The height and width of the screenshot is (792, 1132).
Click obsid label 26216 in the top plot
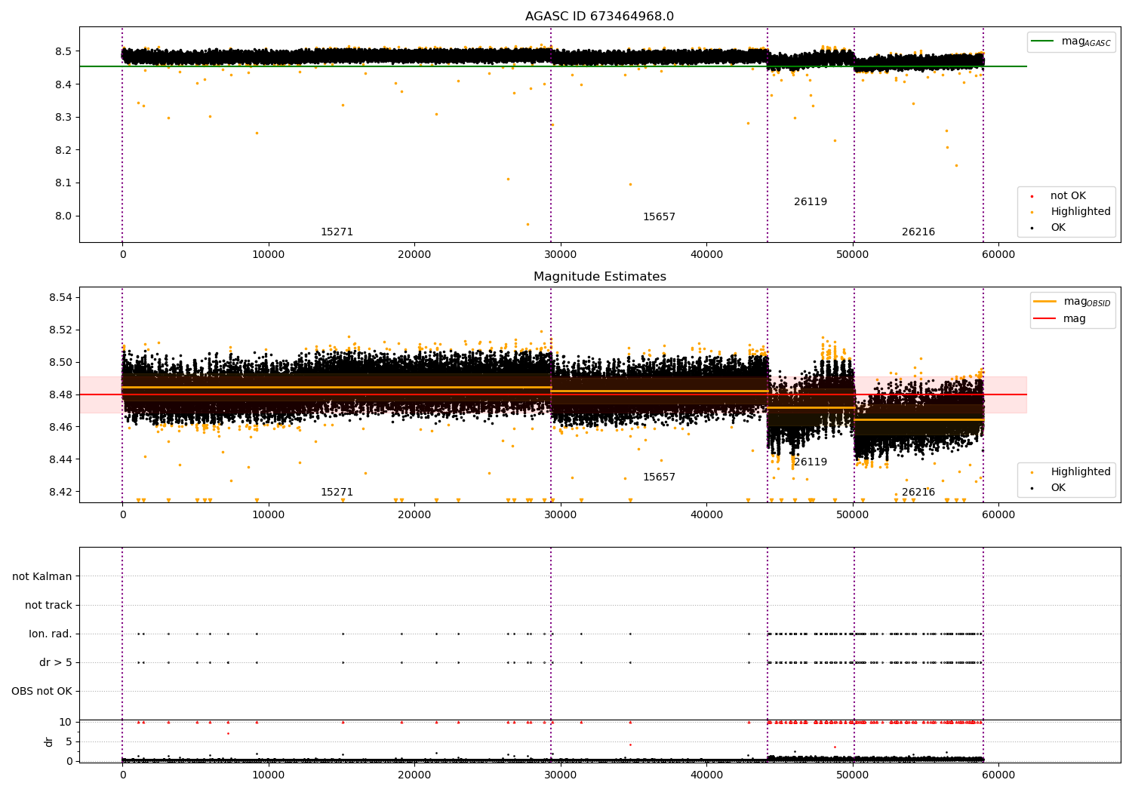[x=918, y=232]
